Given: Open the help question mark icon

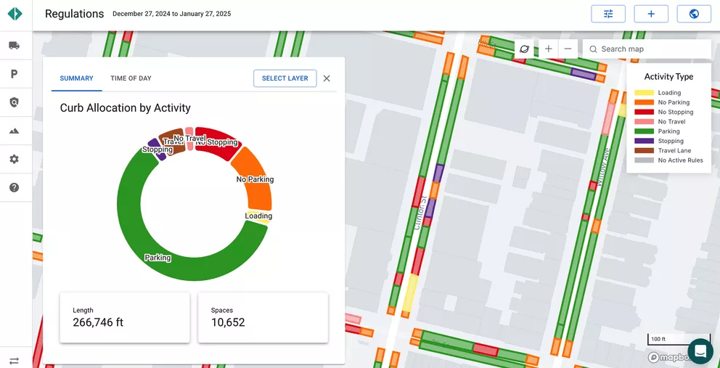Looking at the screenshot, I should pyautogui.click(x=14, y=187).
